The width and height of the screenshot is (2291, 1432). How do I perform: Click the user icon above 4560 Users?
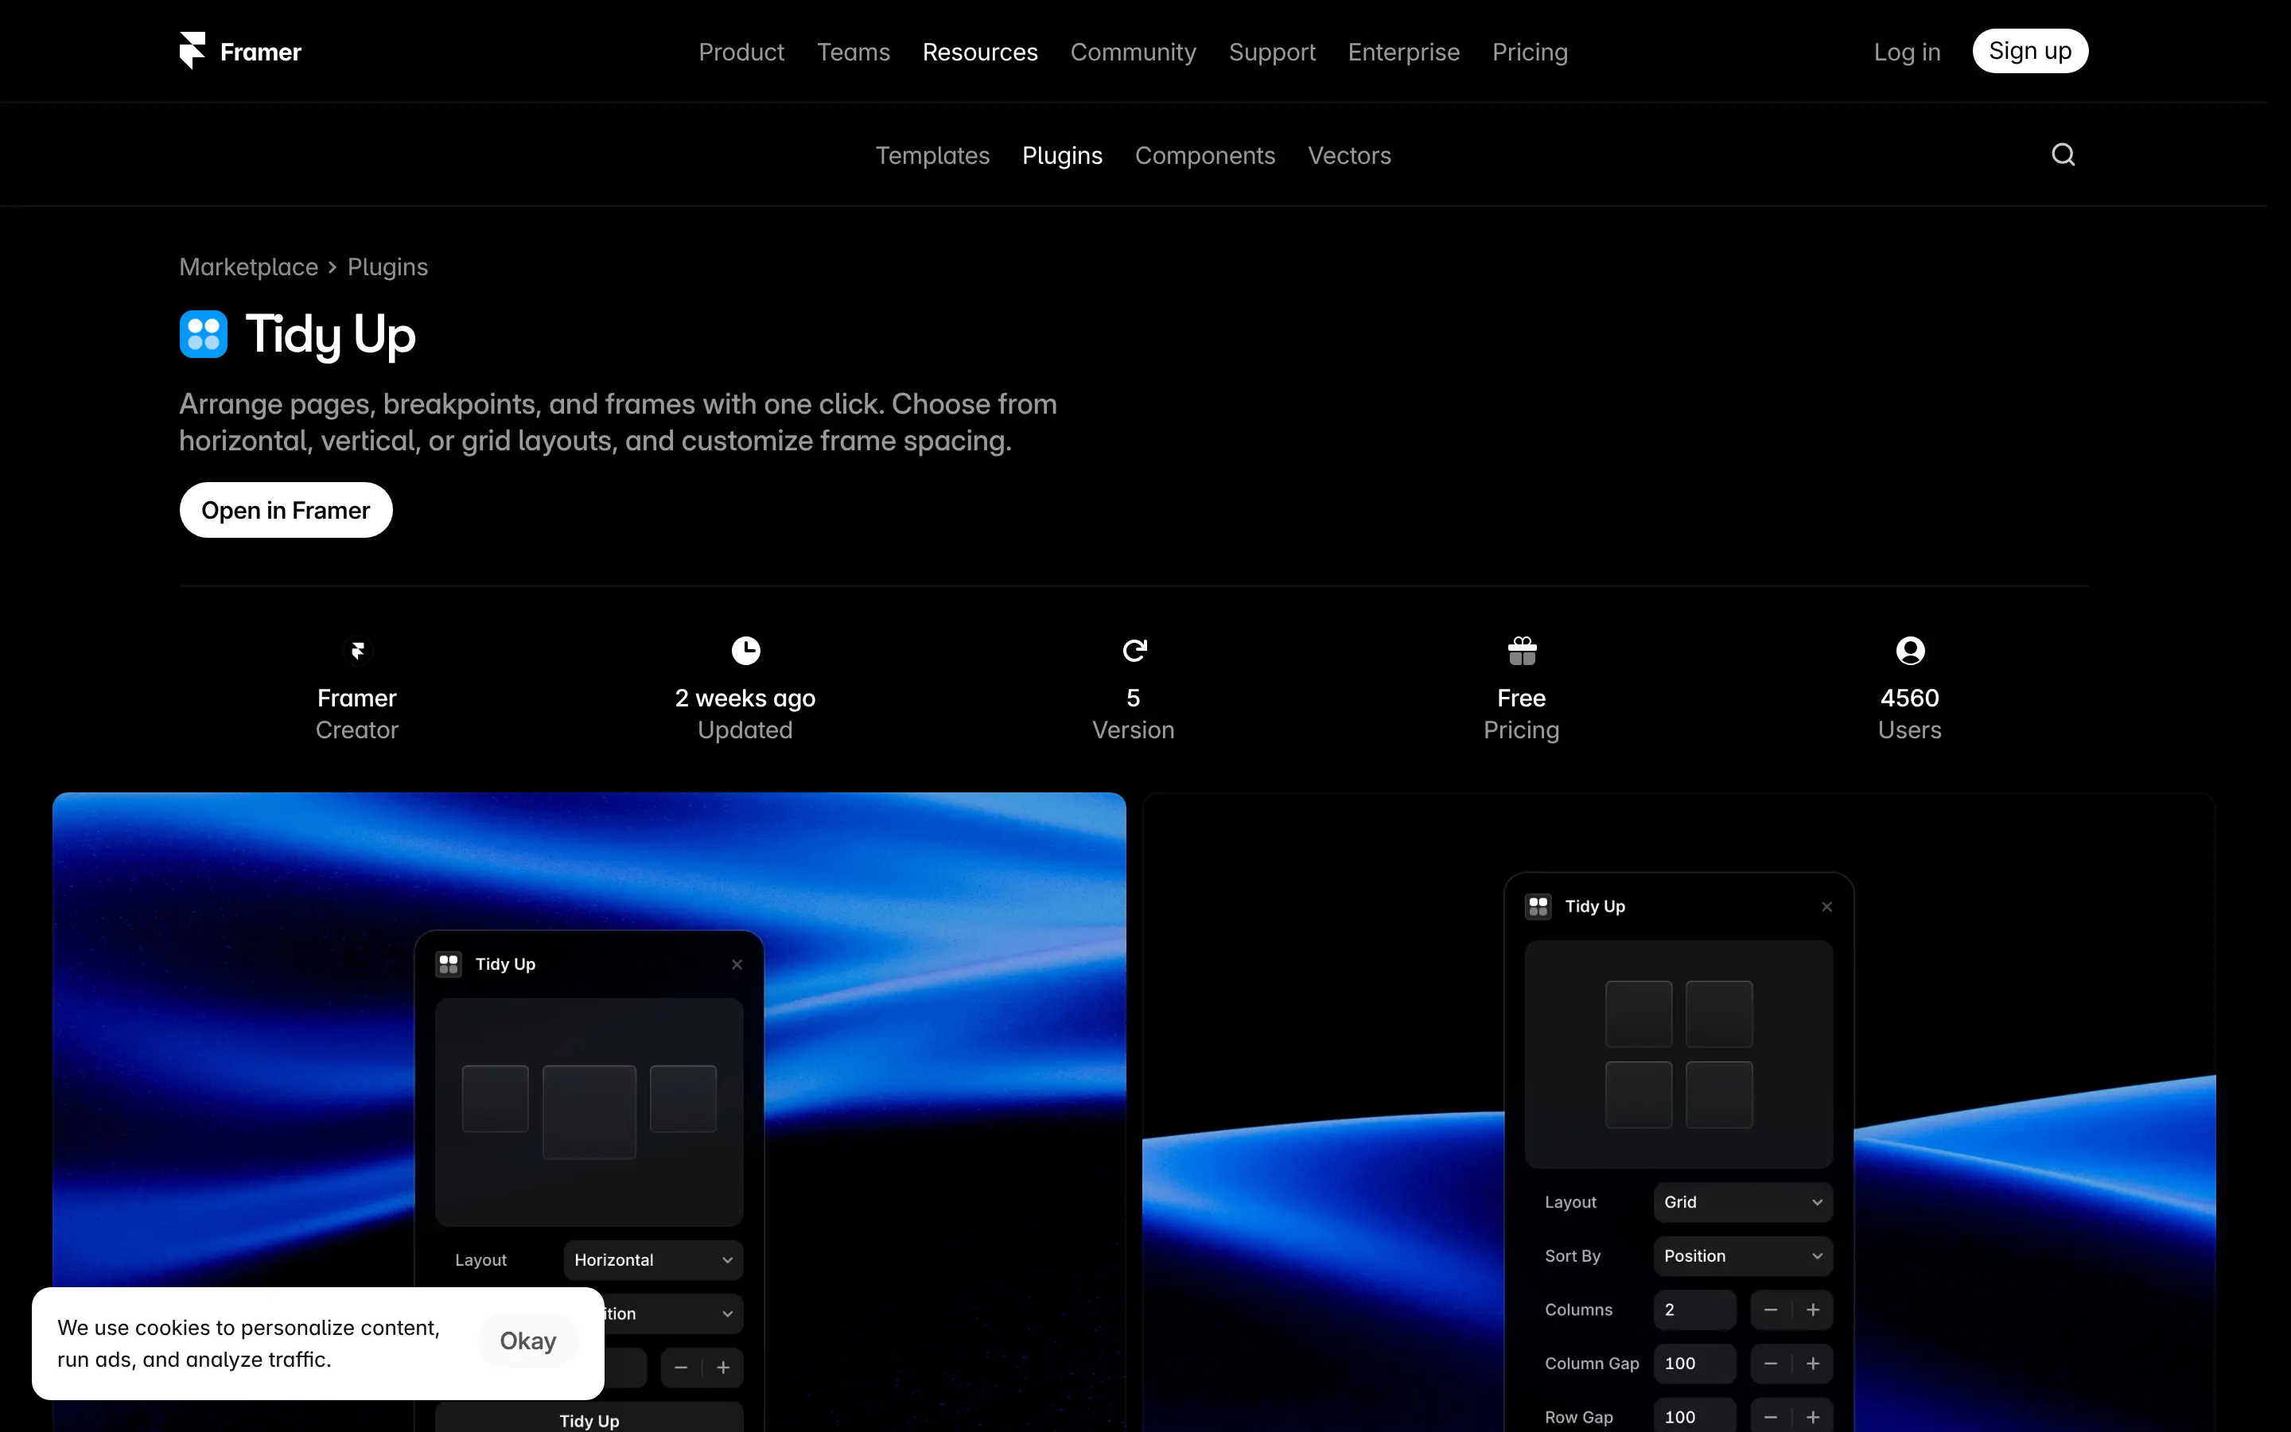point(1908,650)
